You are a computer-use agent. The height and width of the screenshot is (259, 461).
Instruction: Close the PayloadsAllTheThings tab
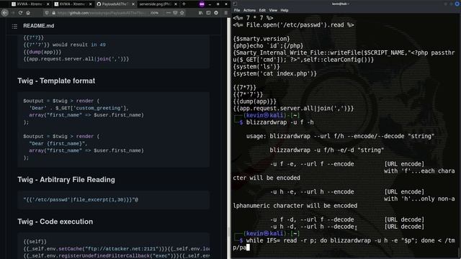pyautogui.click(x=133, y=4)
